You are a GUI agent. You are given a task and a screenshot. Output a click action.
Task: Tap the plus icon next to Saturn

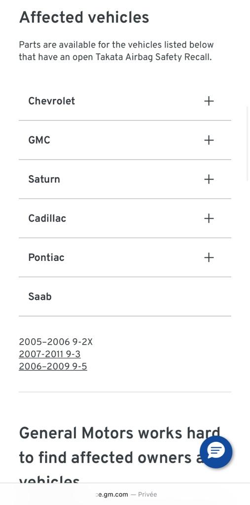click(x=209, y=179)
